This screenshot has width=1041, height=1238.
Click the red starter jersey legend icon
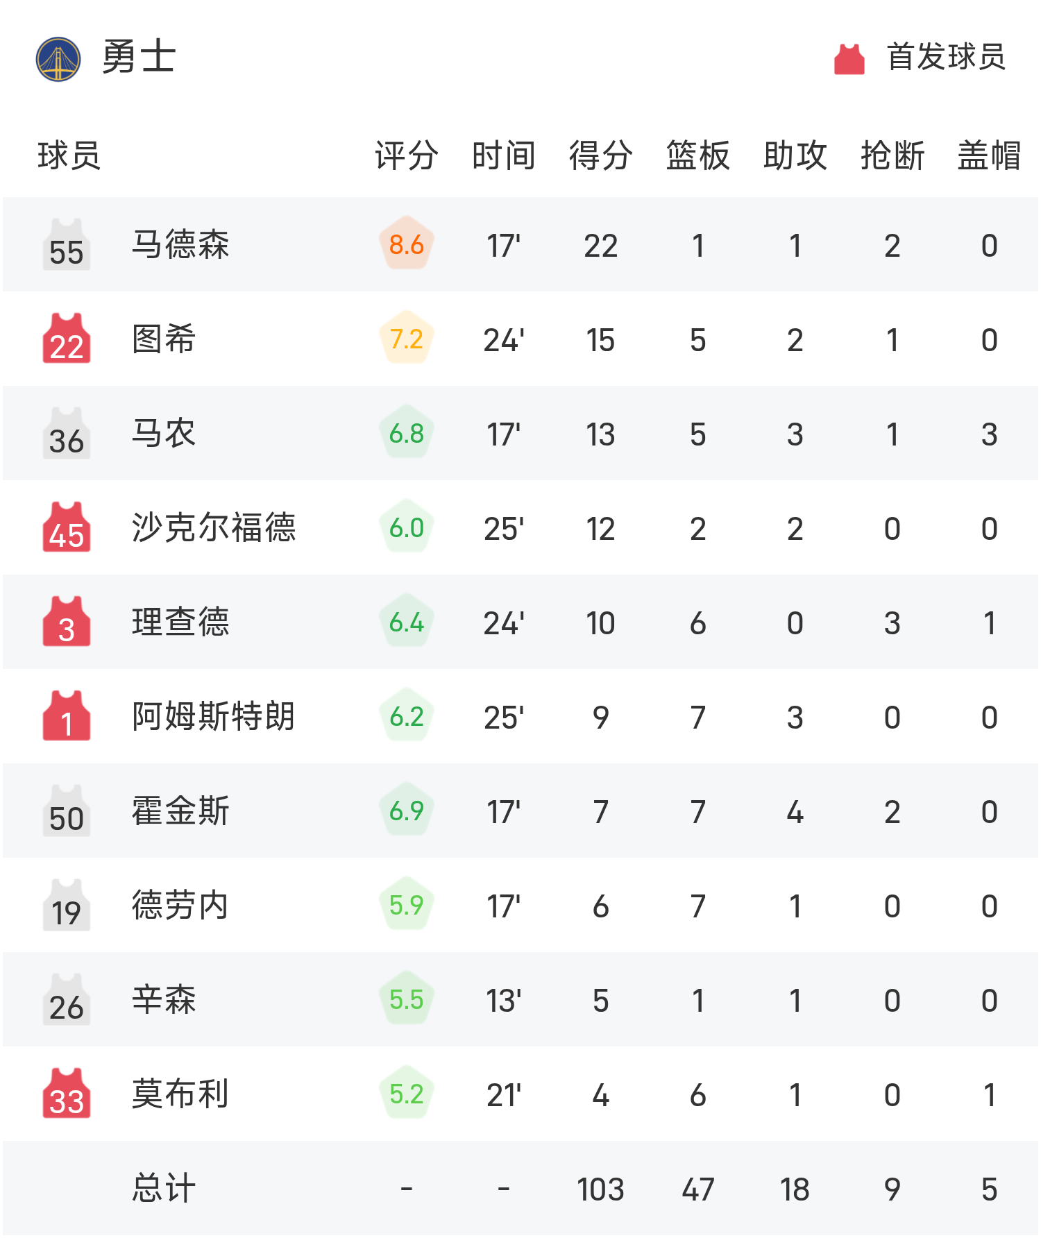tap(849, 59)
